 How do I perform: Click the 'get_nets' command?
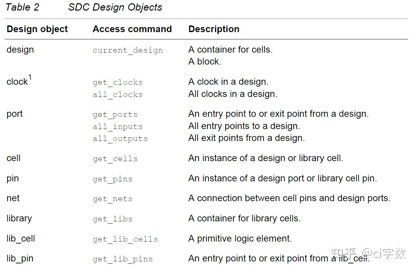click(113, 199)
